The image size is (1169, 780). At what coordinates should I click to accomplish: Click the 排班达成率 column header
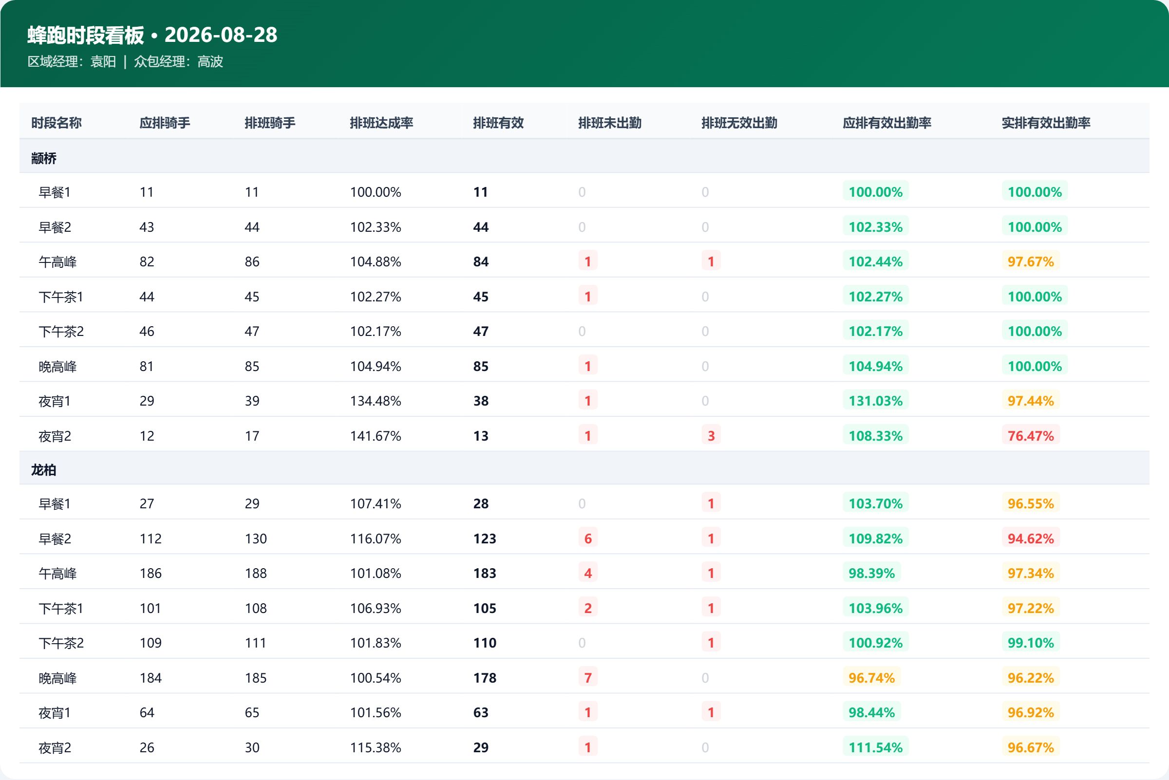pos(381,123)
